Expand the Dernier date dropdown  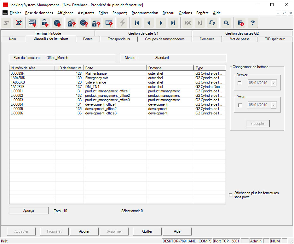pyautogui.click(x=273, y=83)
